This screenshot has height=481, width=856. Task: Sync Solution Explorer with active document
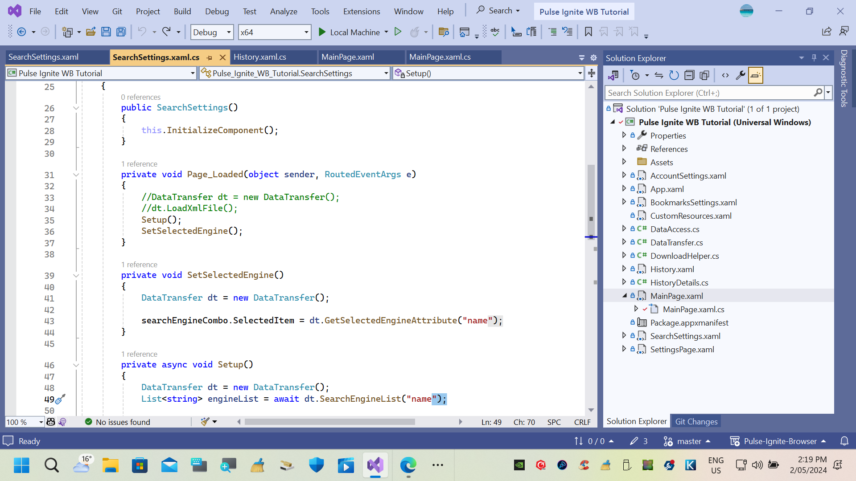[x=659, y=75]
